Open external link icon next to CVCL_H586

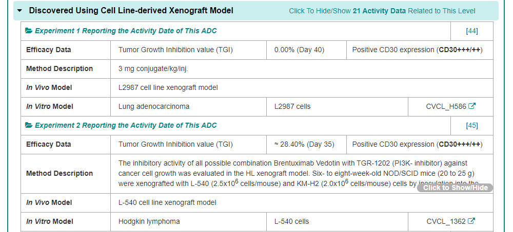(472, 106)
